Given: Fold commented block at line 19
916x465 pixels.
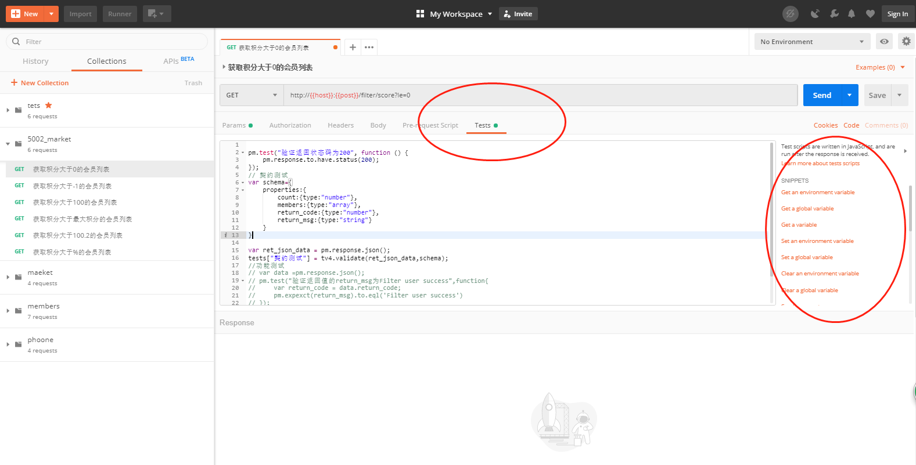Looking at the screenshot, I should (x=243, y=281).
